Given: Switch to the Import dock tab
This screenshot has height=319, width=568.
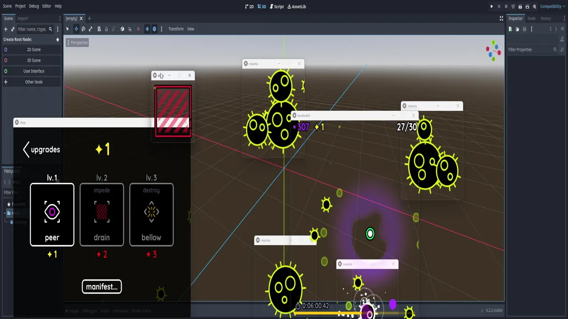Looking at the screenshot, I should (x=23, y=19).
